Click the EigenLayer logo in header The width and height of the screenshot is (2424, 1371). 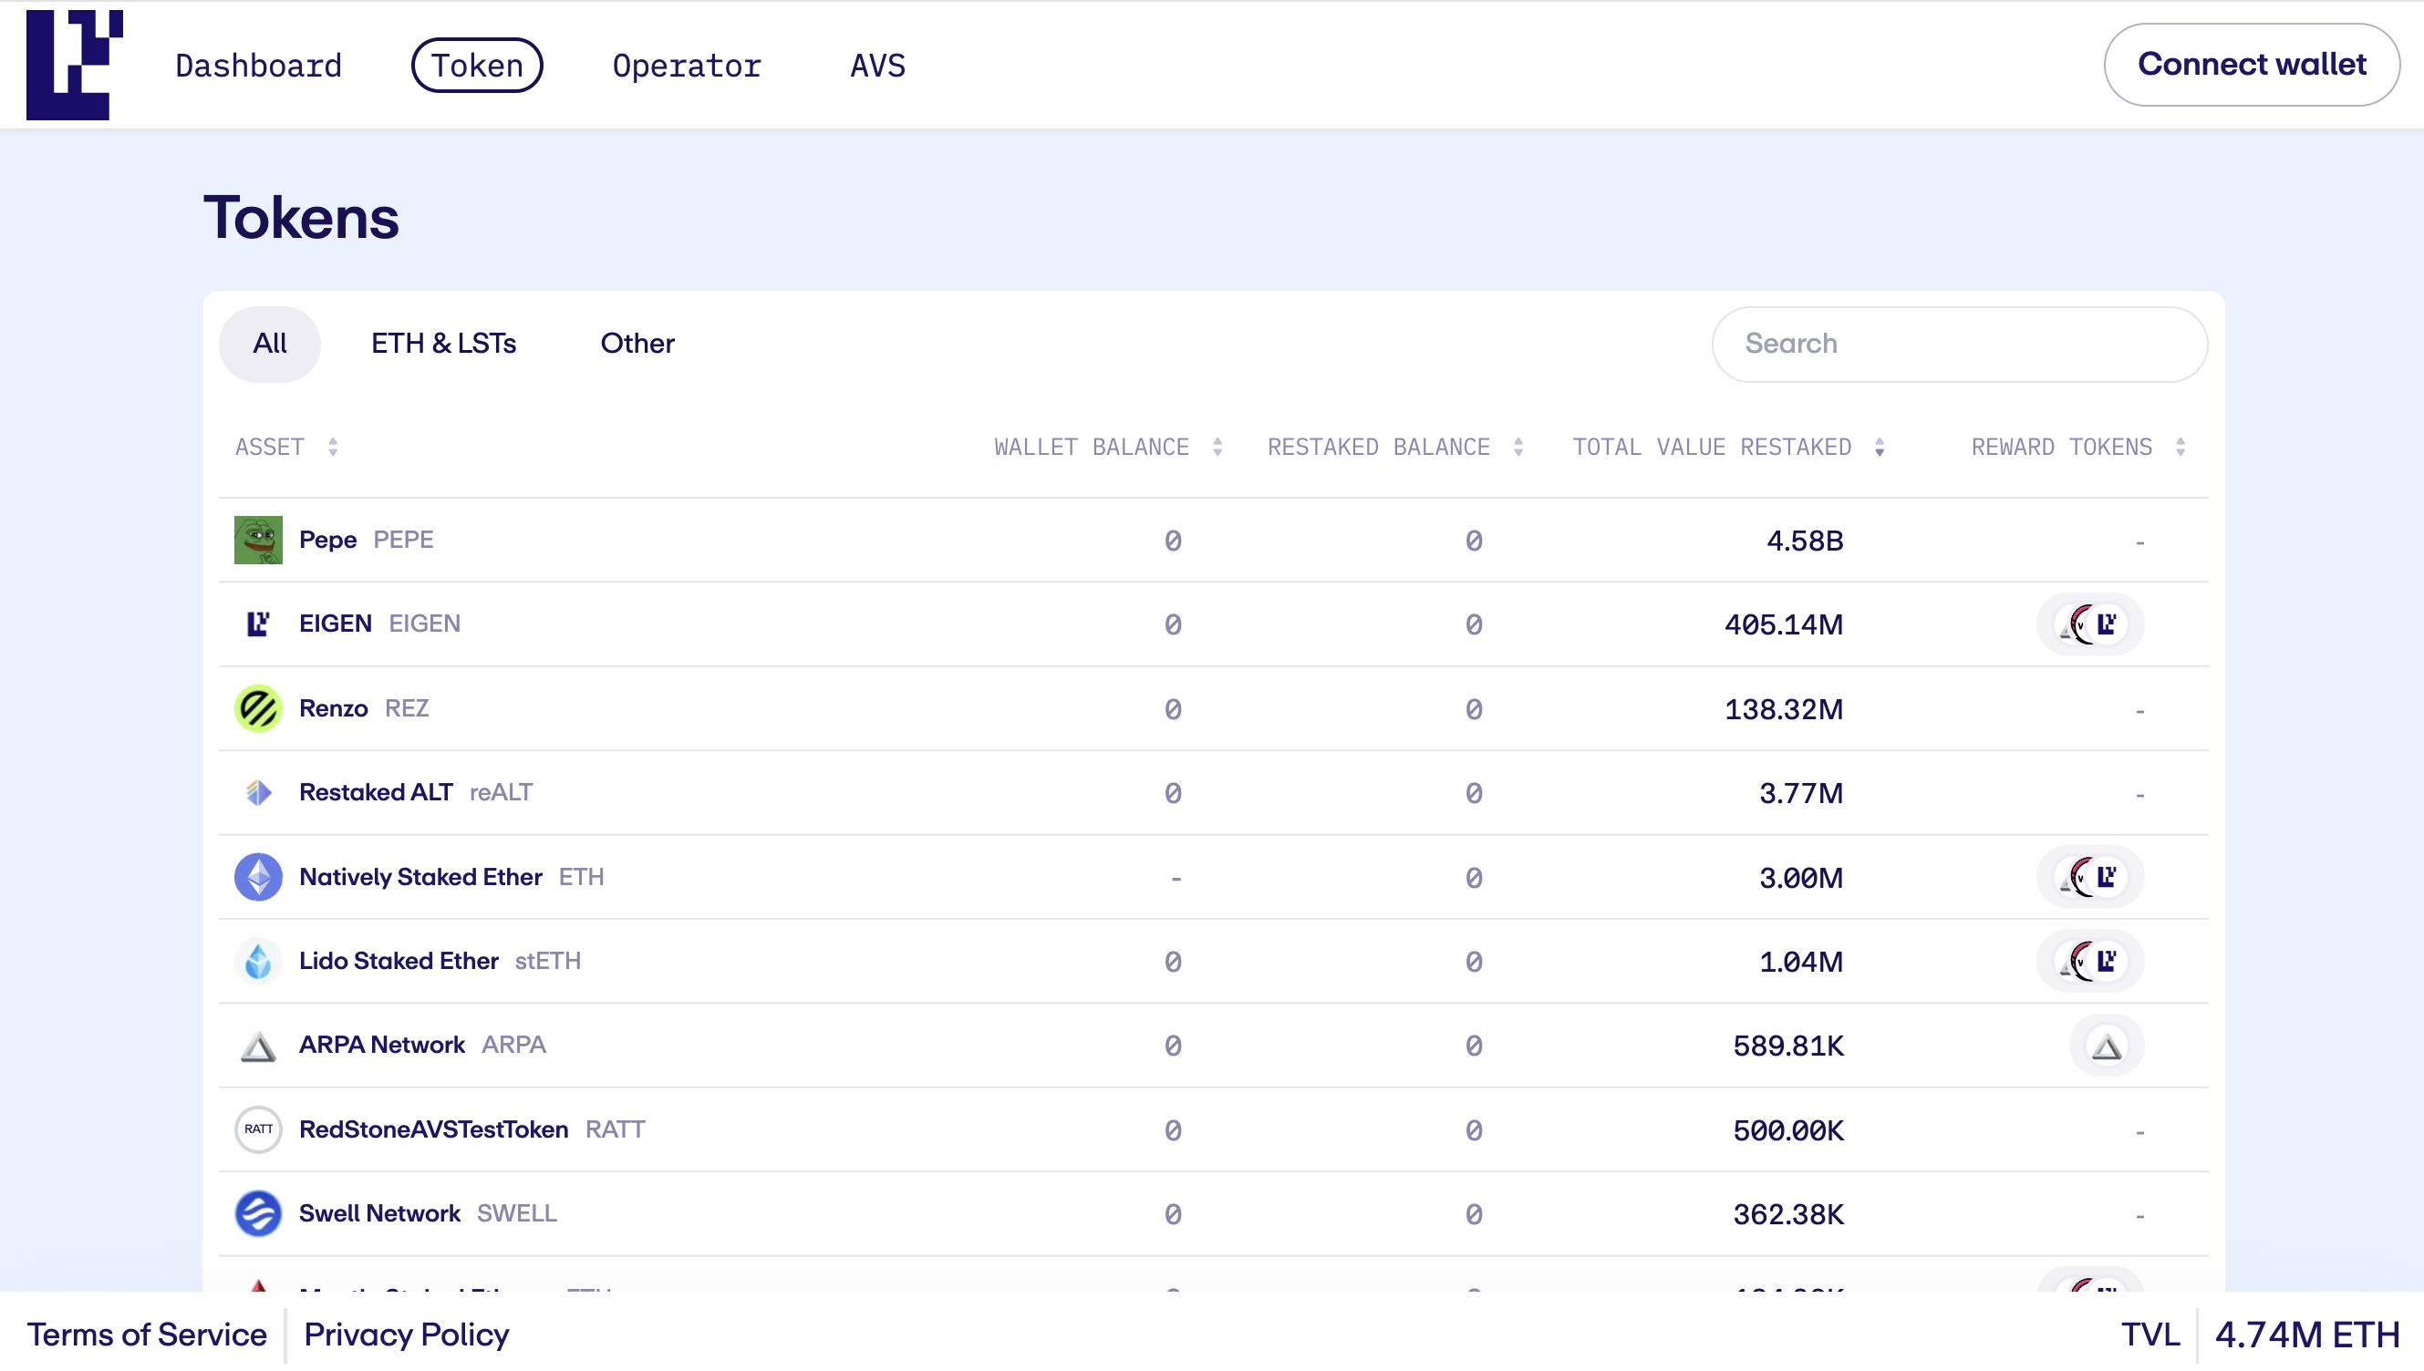[75, 65]
